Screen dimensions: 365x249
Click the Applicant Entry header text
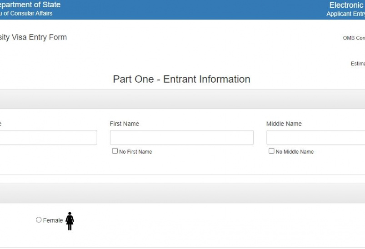pyautogui.click(x=345, y=14)
